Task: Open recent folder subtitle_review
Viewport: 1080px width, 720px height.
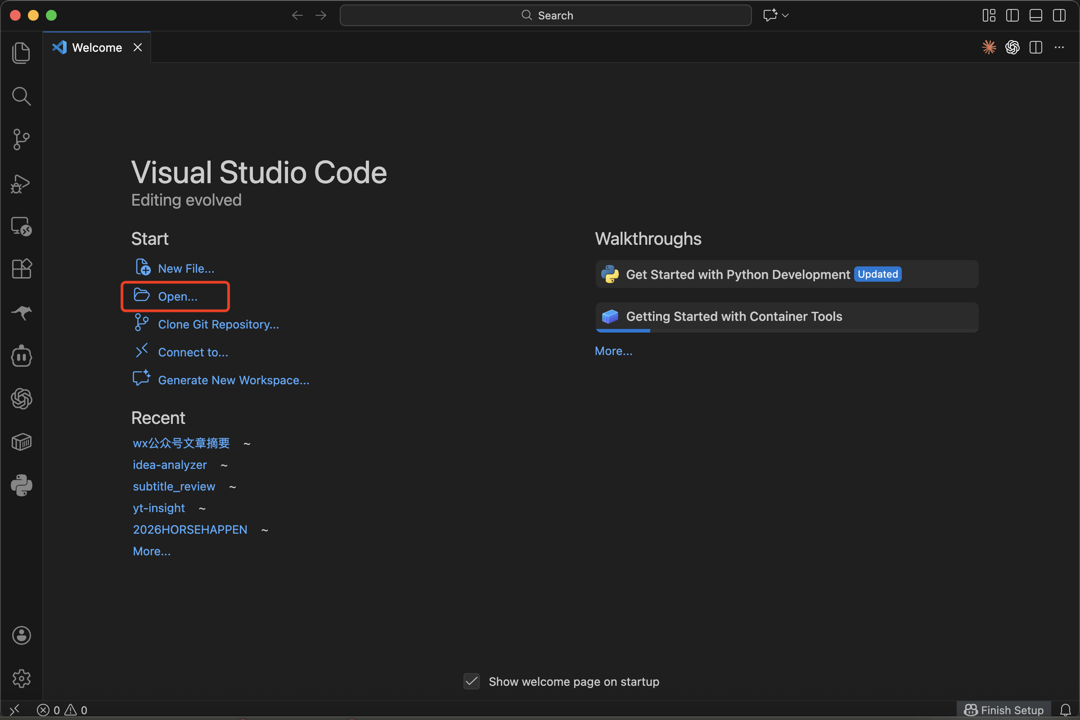Action: click(174, 486)
